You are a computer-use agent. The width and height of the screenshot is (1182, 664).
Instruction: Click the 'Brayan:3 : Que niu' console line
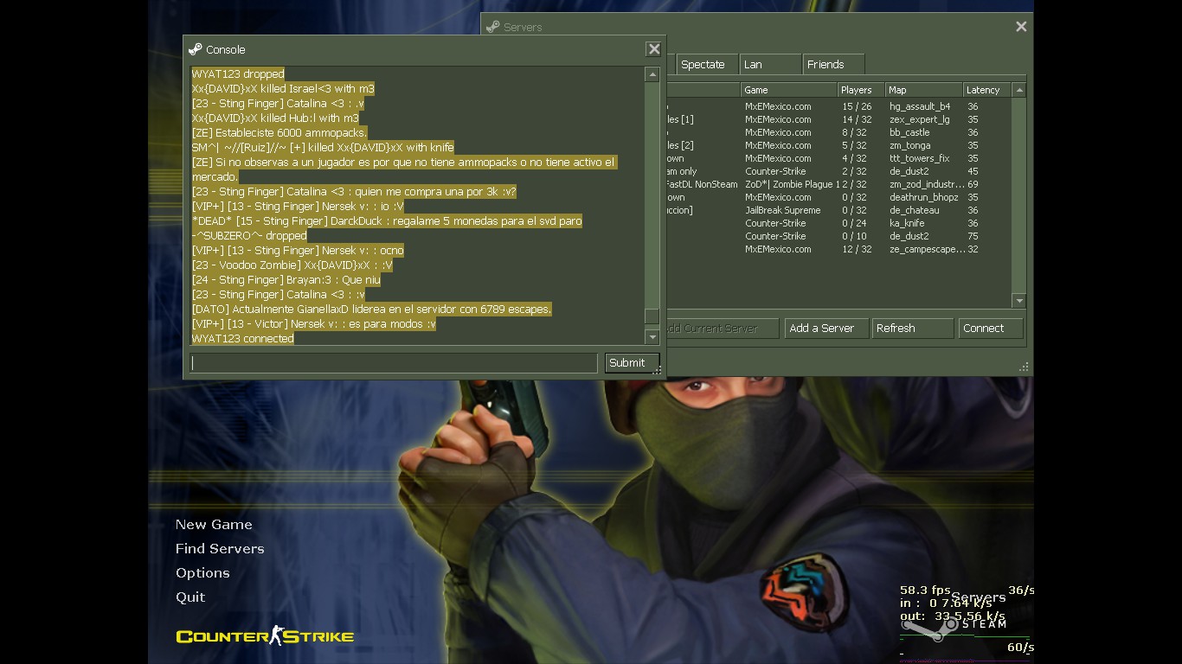point(286,280)
